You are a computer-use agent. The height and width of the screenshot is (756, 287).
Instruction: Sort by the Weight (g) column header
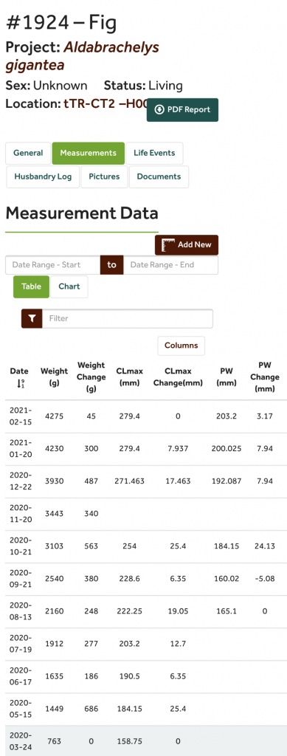click(54, 377)
